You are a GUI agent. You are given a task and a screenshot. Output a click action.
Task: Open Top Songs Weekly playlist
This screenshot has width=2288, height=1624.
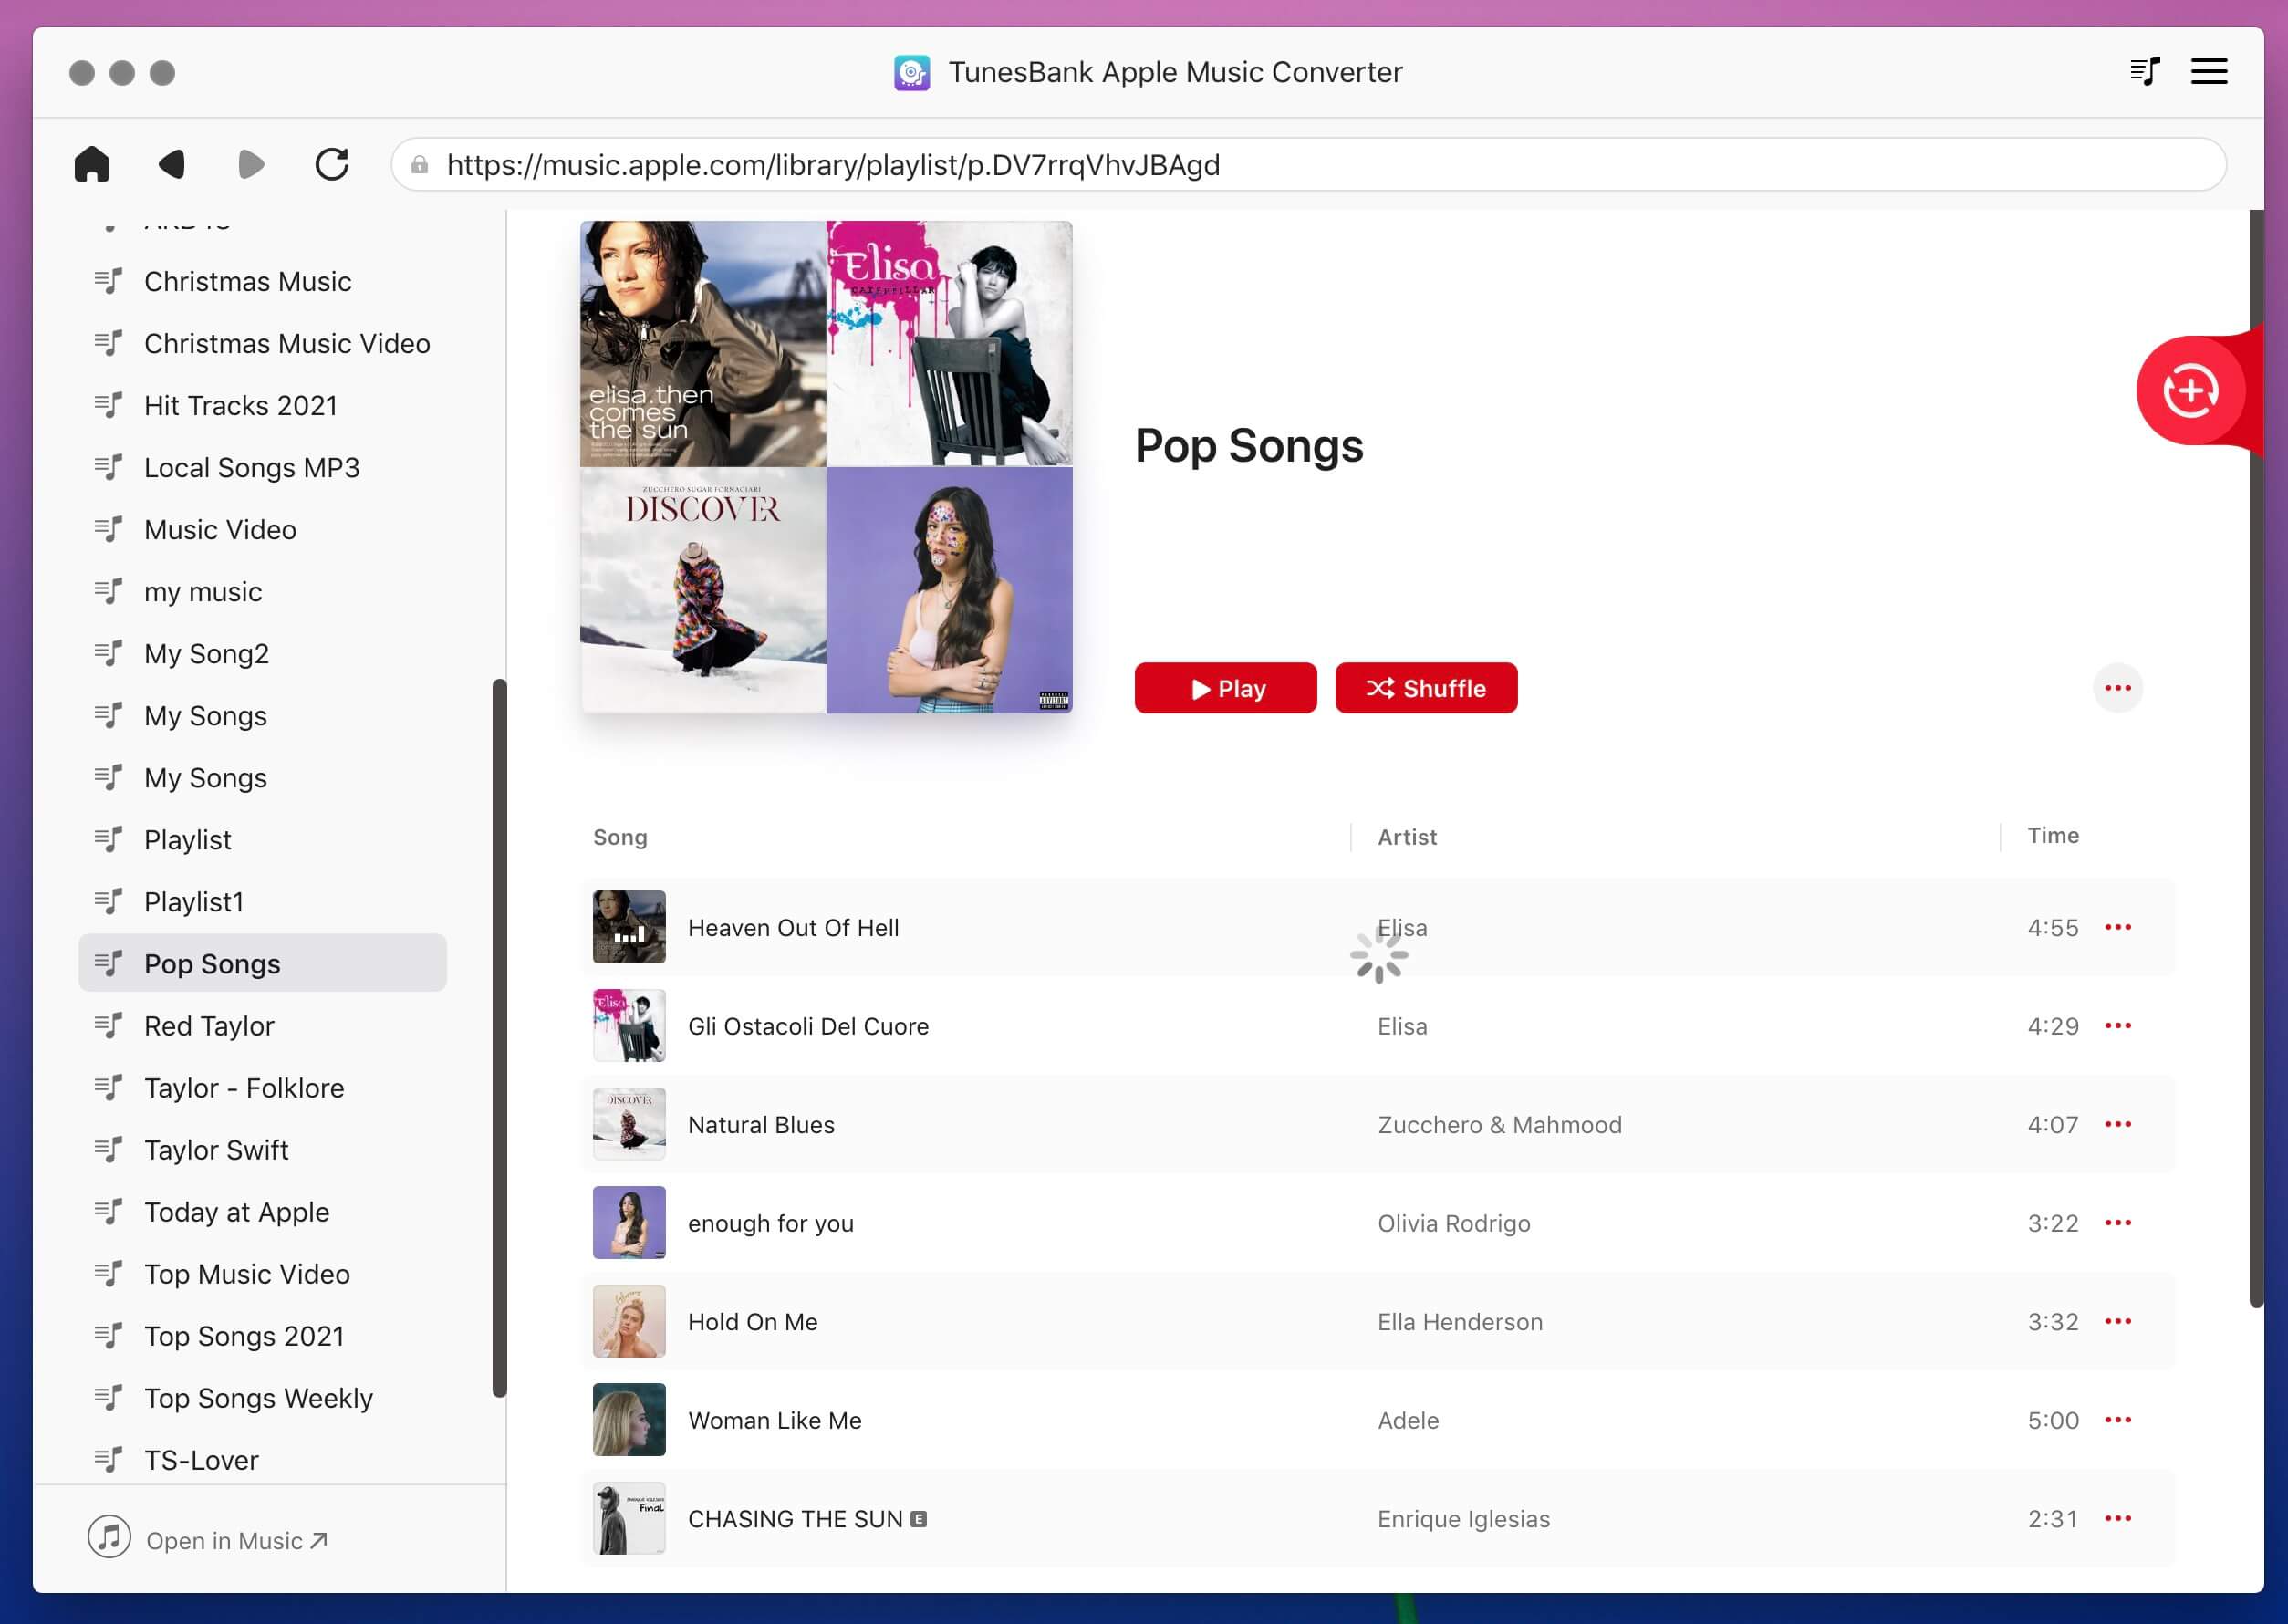point(263,1398)
